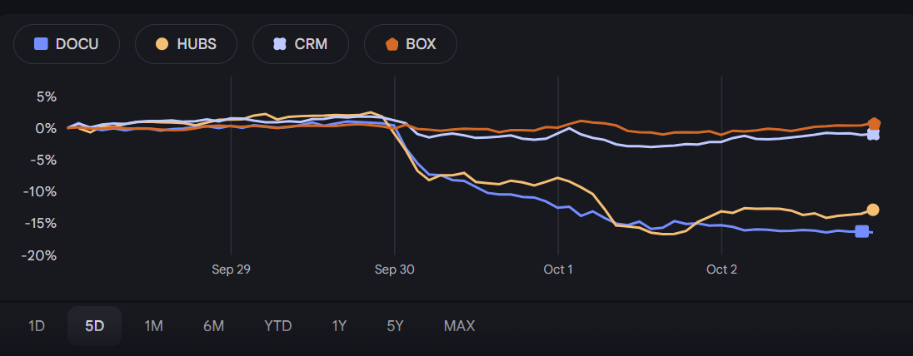Click the CRM cross endpoint marker on chart
The image size is (913, 356).
[873, 134]
